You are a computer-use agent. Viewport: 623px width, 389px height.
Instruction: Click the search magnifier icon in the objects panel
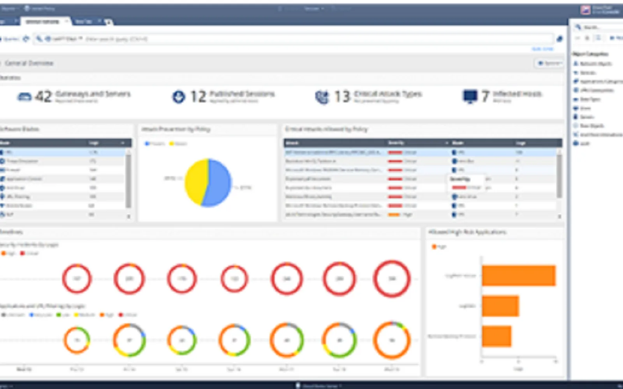tap(578, 27)
